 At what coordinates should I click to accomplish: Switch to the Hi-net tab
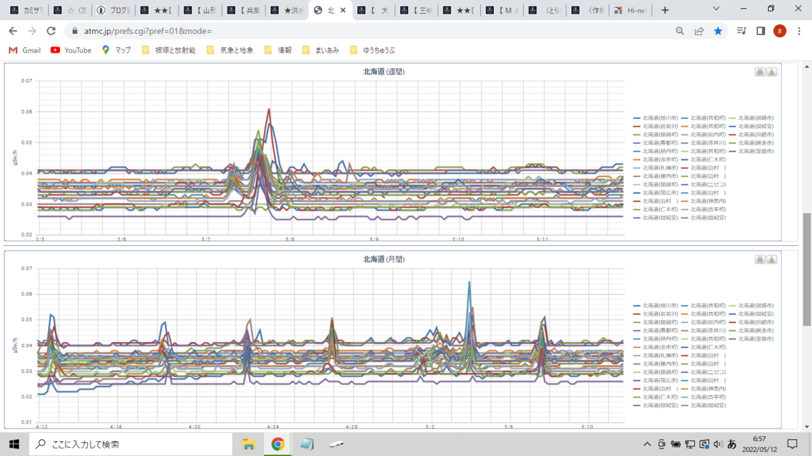(x=631, y=10)
